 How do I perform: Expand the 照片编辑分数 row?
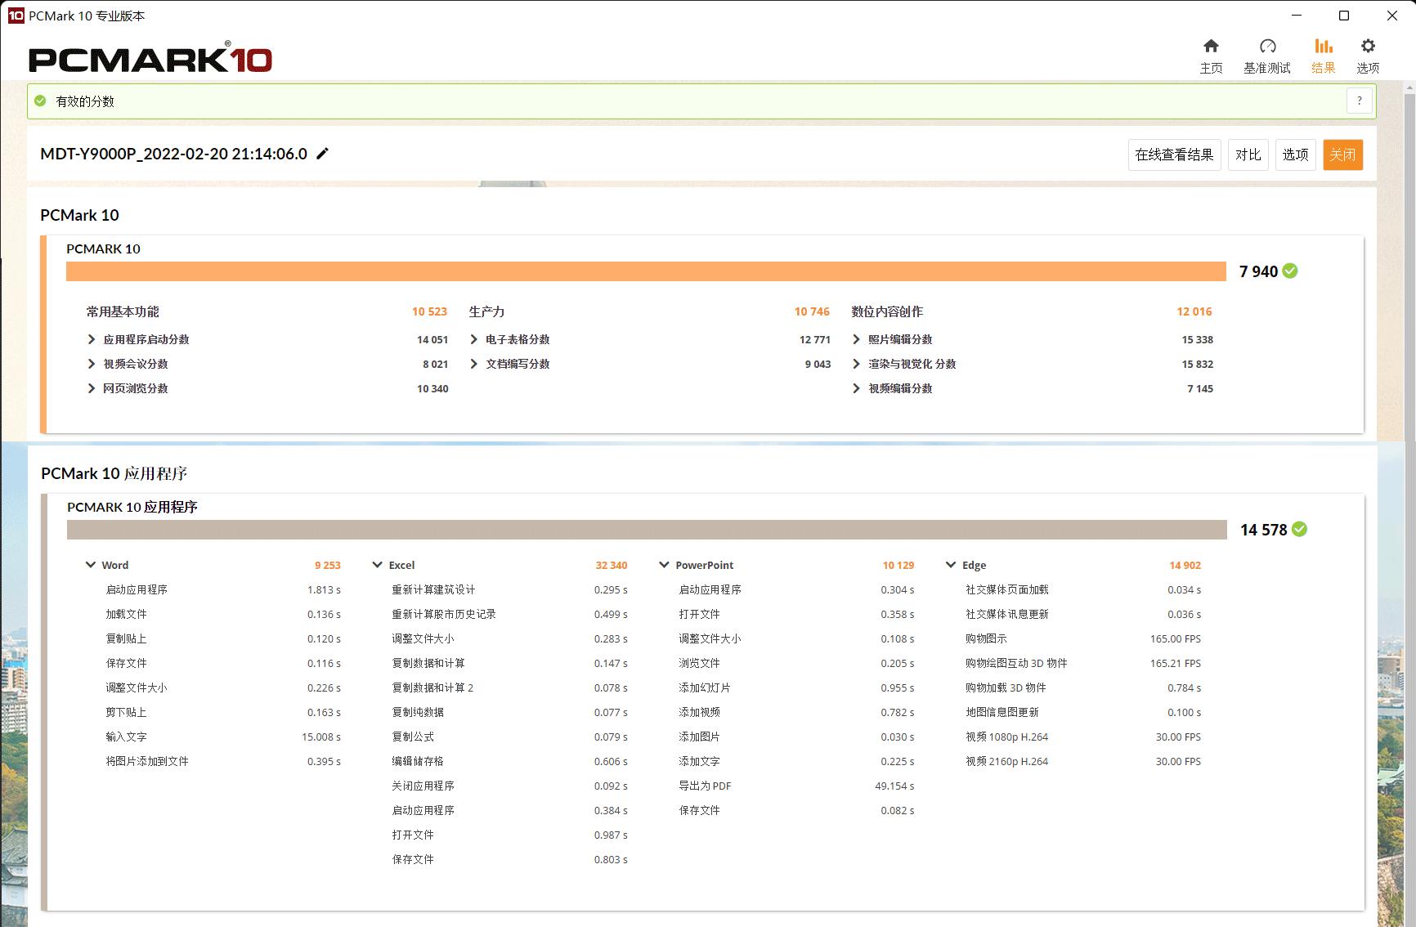(857, 339)
